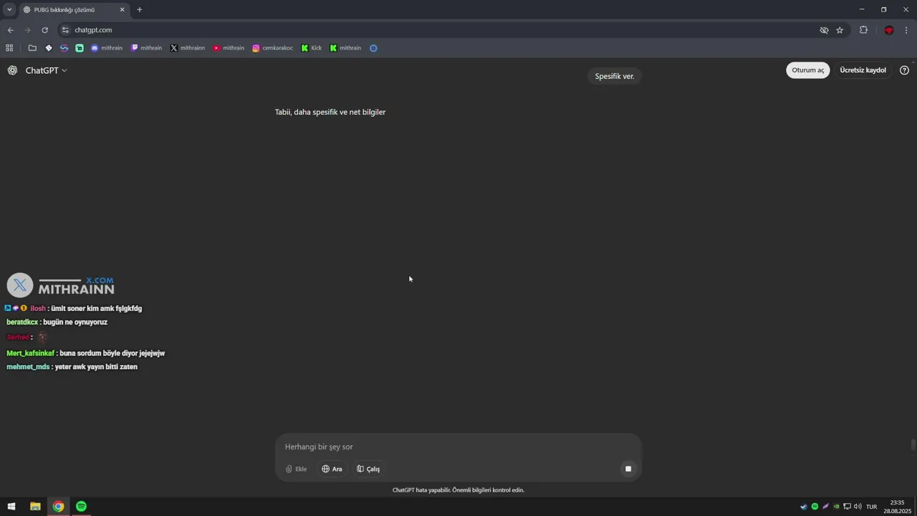Open the Kick bookmark

[312, 48]
